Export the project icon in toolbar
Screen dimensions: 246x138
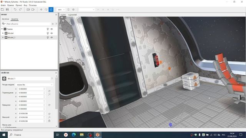pyautogui.click(x=33, y=10)
